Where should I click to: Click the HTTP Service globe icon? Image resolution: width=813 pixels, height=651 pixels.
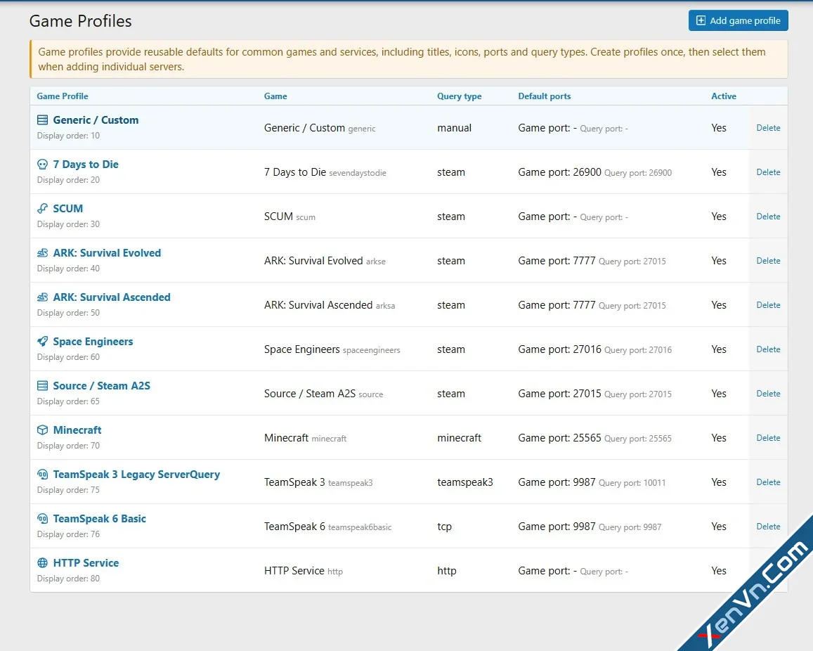pos(43,563)
